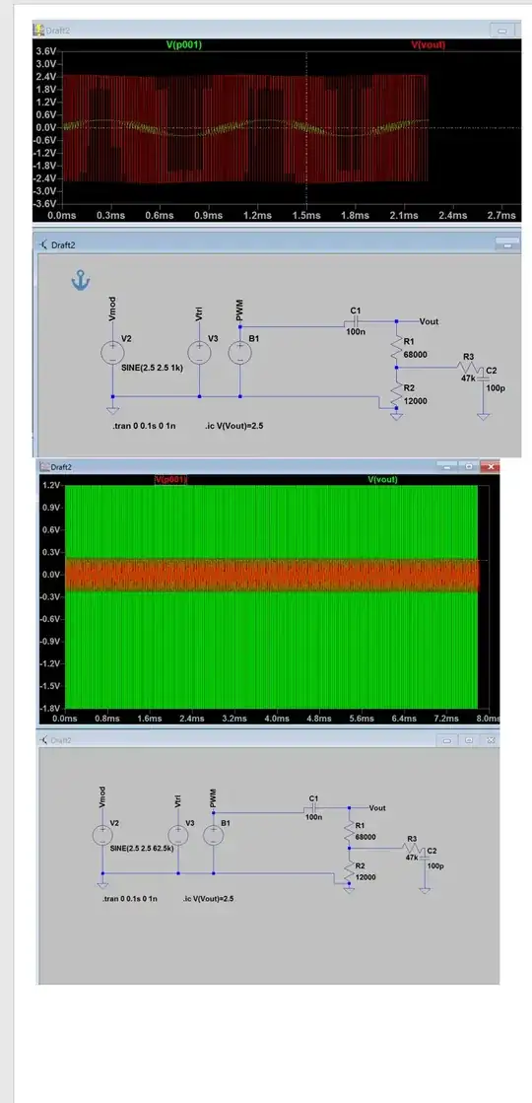
Task: Click the .tran 0 0.1s directive in lower schematic
Action: (x=130, y=899)
